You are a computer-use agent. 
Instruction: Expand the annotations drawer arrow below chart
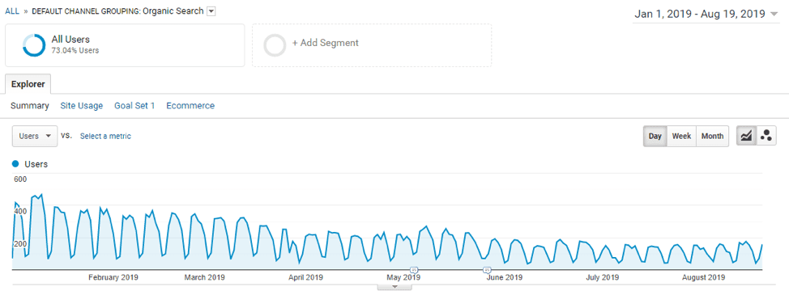pos(394,287)
